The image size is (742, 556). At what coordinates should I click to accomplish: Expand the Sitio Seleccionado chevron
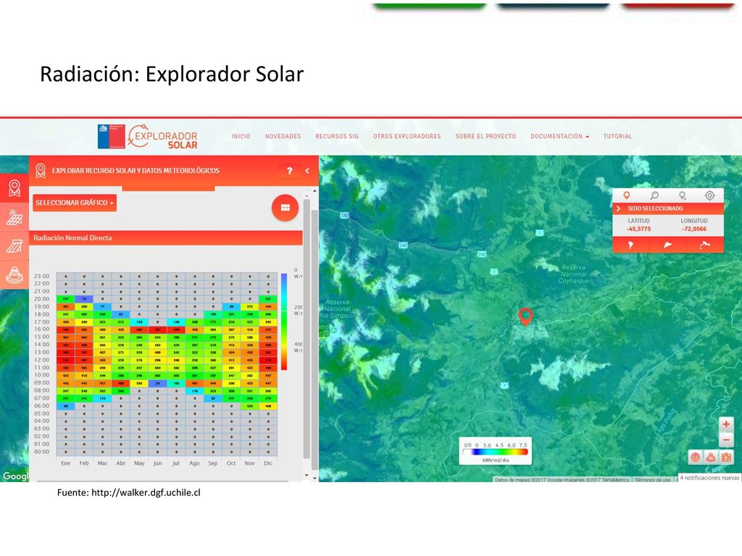coord(618,208)
